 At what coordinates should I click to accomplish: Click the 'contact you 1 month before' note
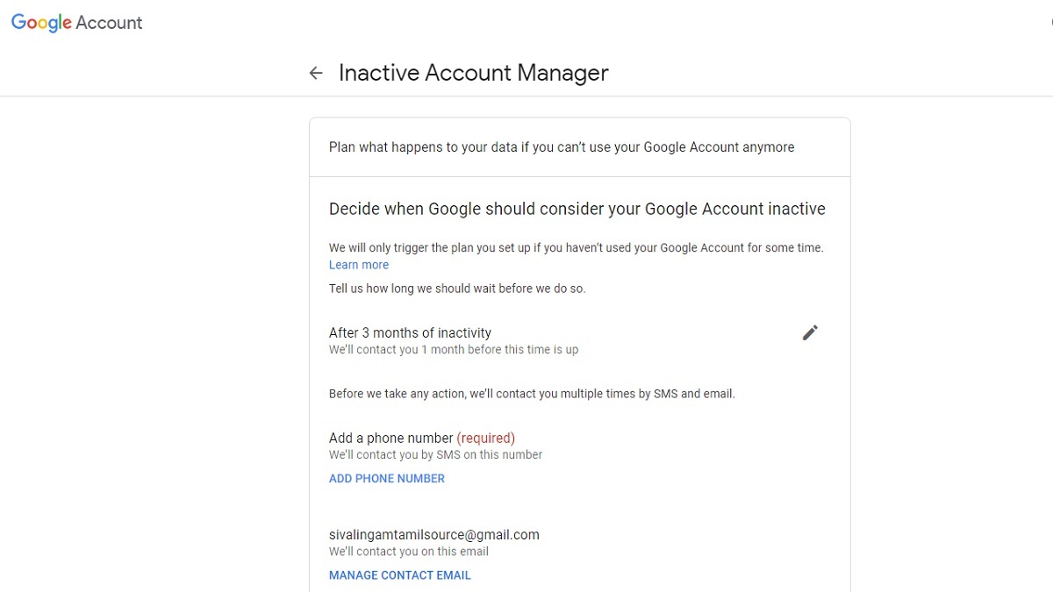coord(453,349)
